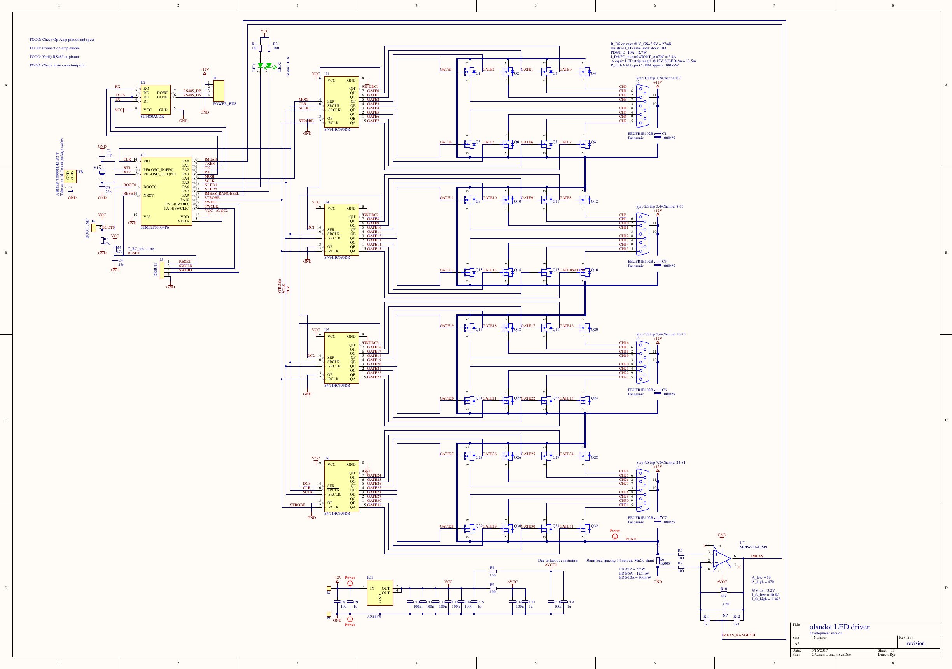This screenshot has width=952, height=669.
Task: Select the green LED1 symbol
Action: point(260,65)
